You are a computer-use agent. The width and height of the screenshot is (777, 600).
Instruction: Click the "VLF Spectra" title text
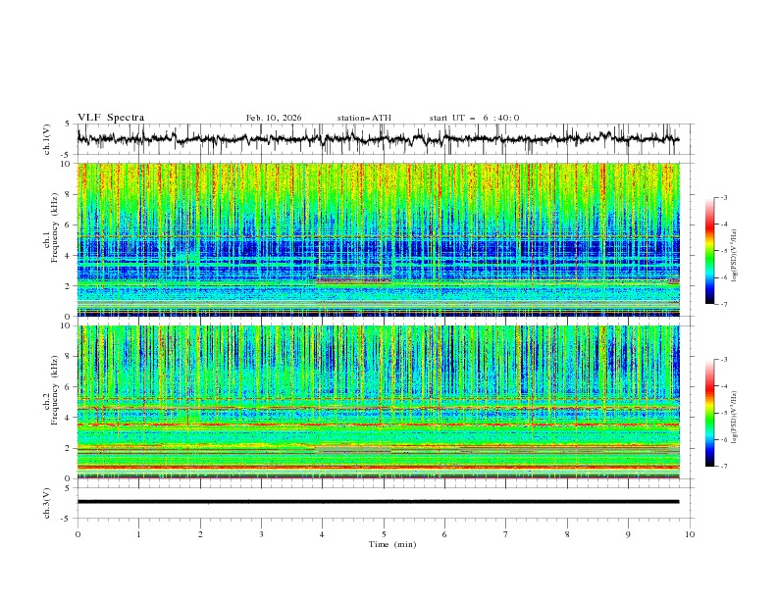[x=111, y=118]
